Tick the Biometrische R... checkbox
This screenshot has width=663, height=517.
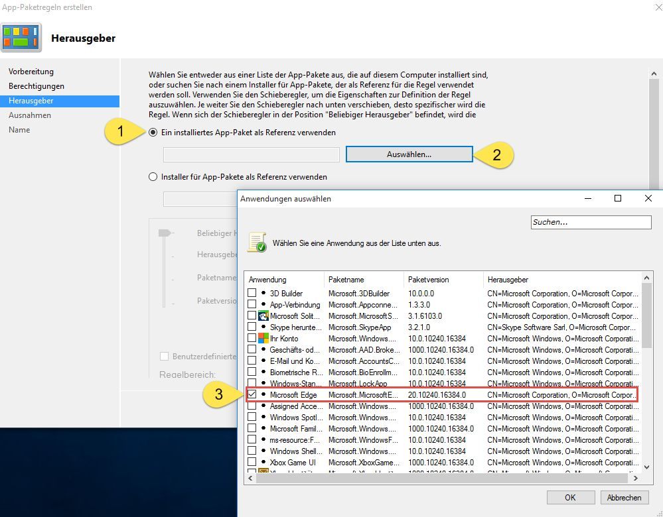point(252,372)
